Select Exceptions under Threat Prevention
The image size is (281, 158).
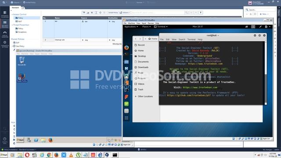pyautogui.click(x=21, y=32)
